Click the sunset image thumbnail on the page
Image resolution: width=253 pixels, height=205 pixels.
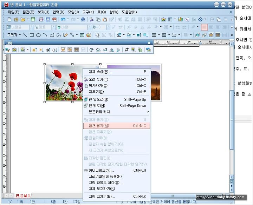pyautogui.click(x=156, y=83)
